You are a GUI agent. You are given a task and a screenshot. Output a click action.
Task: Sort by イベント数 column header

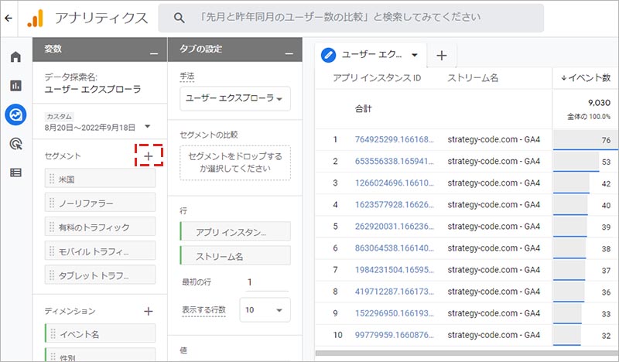click(x=585, y=78)
